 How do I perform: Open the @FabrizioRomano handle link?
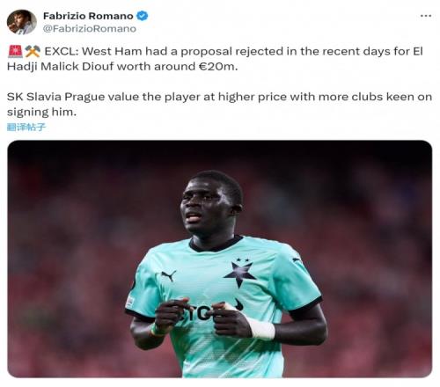pyautogui.click(x=90, y=29)
